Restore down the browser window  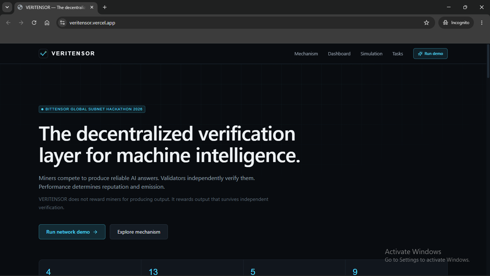click(x=465, y=7)
